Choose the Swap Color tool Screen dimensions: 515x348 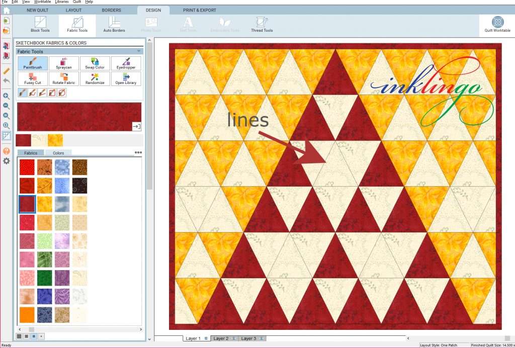click(x=95, y=63)
